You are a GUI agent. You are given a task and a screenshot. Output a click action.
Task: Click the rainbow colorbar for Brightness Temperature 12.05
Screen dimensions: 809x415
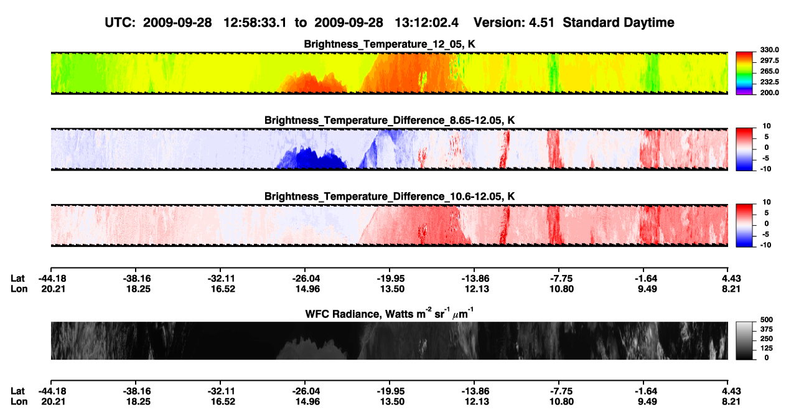[745, 73]
